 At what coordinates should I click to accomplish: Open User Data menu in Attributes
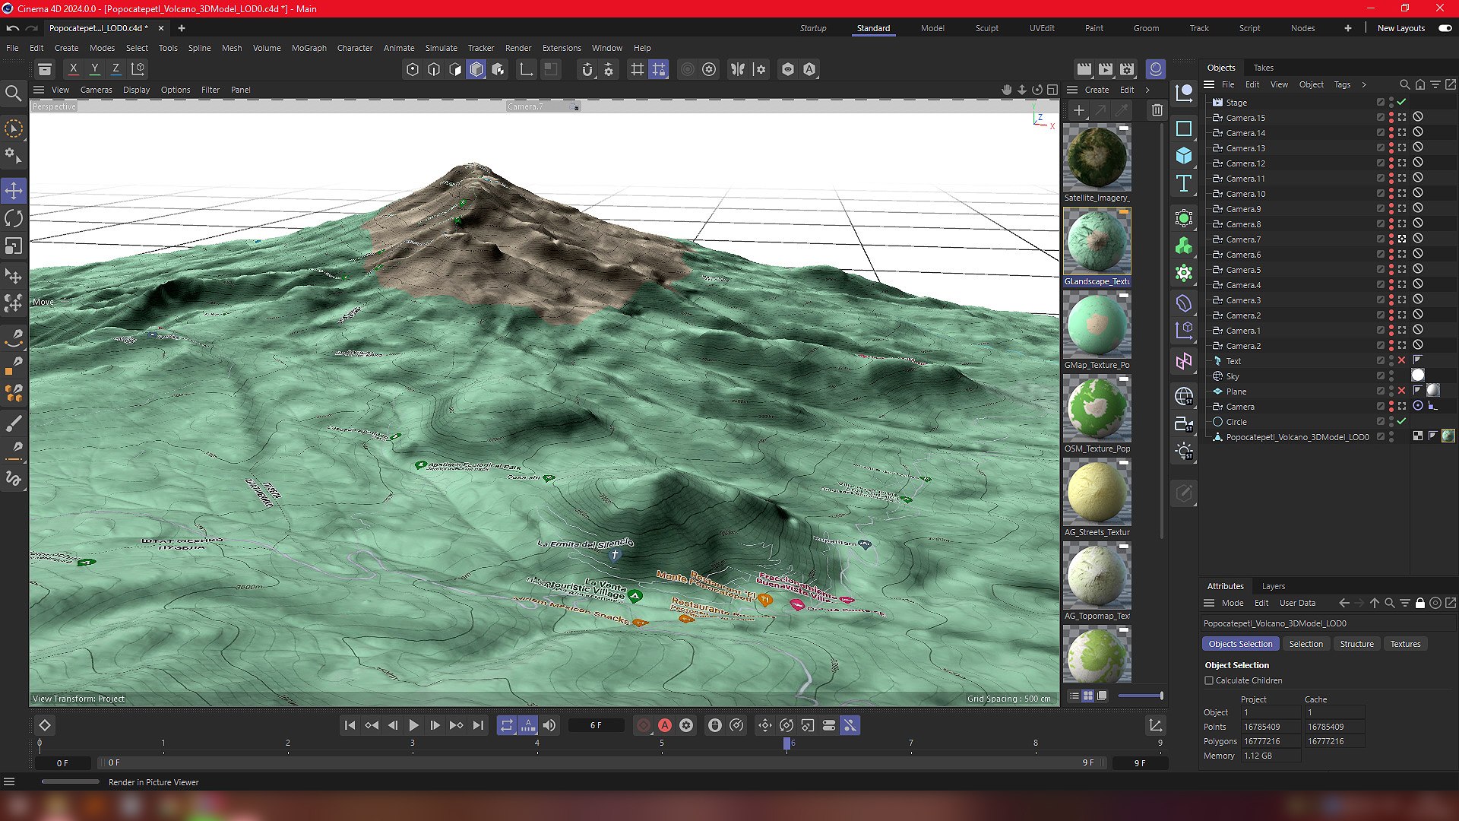[x=1297, y=603]
